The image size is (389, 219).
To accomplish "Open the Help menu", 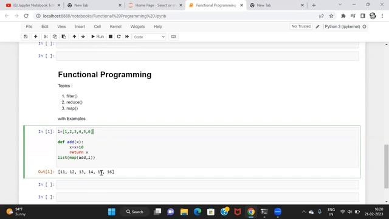I will (x=158, y=27).
